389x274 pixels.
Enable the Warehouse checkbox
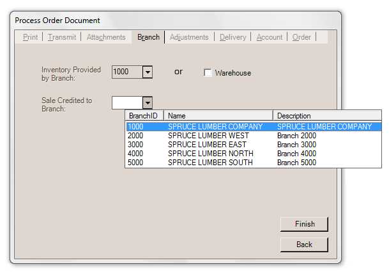tap(208, 72)
